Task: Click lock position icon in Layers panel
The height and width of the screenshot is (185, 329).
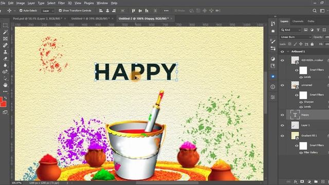Action: click(301, 44)
